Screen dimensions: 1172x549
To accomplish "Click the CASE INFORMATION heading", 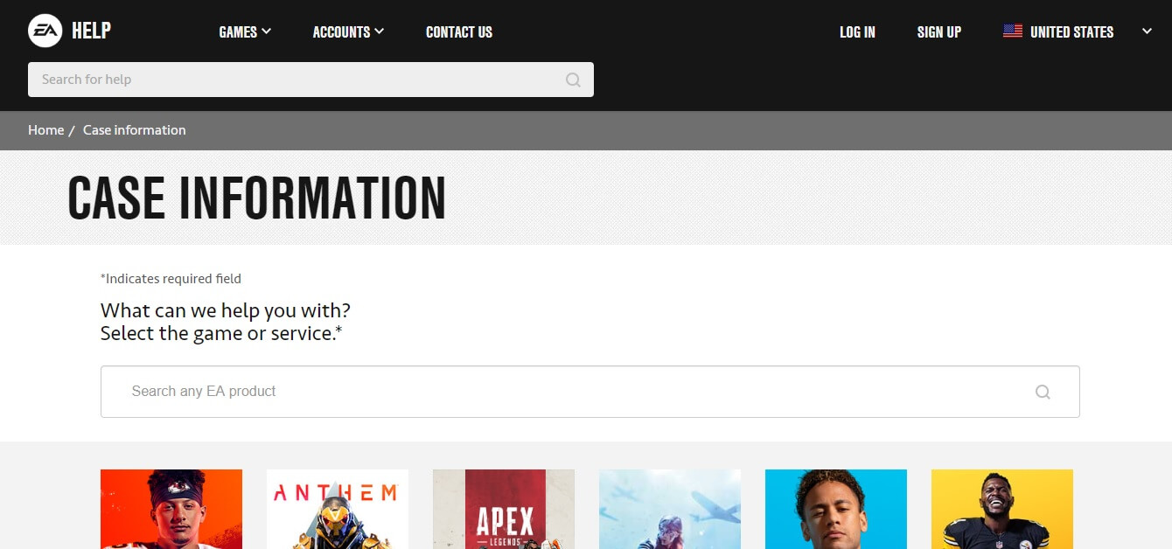I will tap(257, 198).
